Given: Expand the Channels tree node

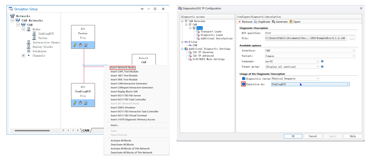Looking at the screenshot, I should pos(24,55).
